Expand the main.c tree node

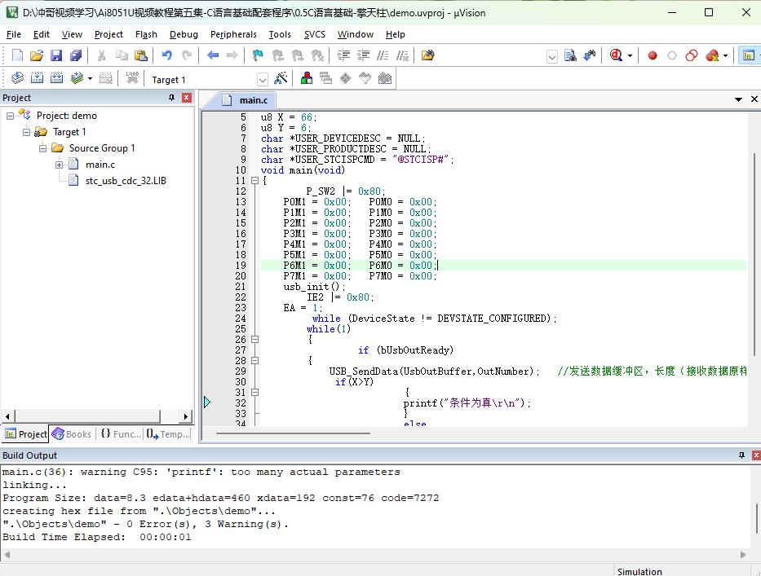tap(60, 165)
